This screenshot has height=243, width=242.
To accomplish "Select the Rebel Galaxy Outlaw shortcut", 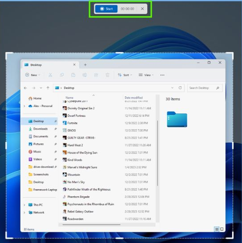I will click(78, 211).
